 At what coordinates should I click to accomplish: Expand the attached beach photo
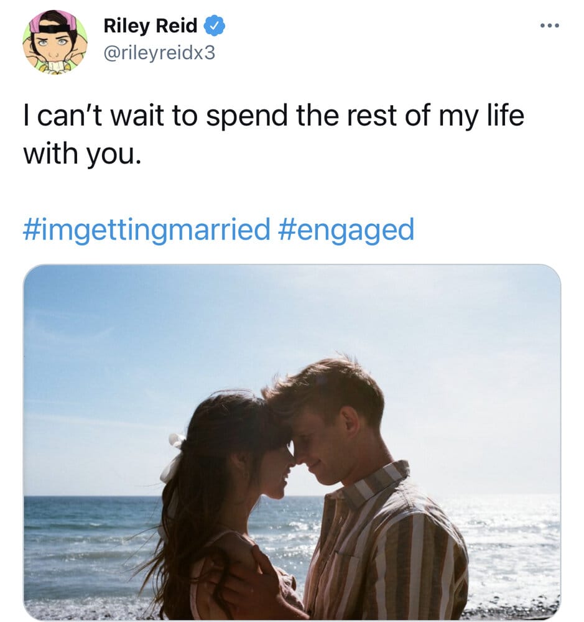[x=292, y=442]
